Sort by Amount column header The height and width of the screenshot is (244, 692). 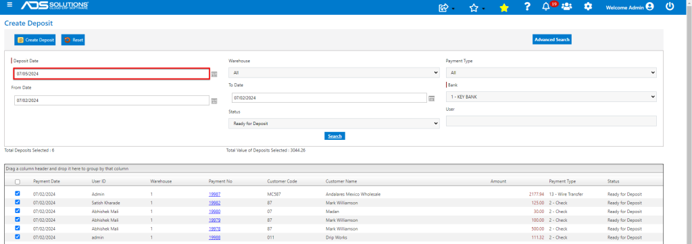coord(498,181)
